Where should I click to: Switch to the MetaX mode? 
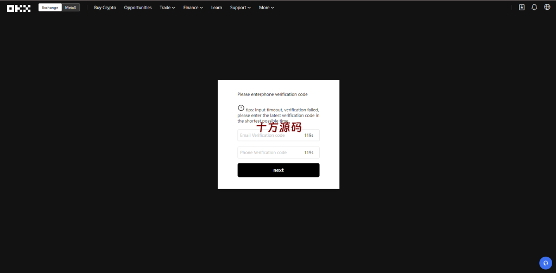[71, 8]
